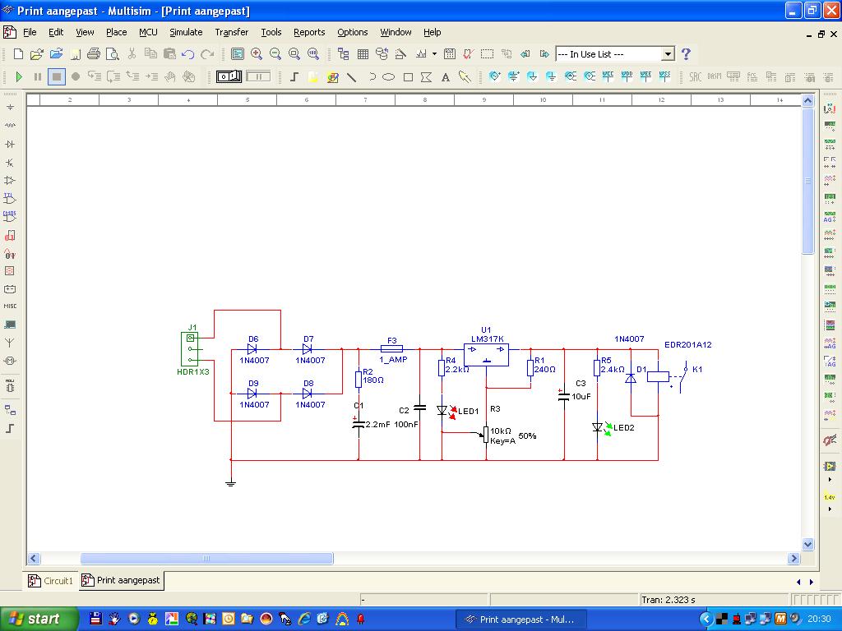This screenshot has height=631, width=842.
Task: Open the spreadsheet view grid icon
Action: click(363, 54)
